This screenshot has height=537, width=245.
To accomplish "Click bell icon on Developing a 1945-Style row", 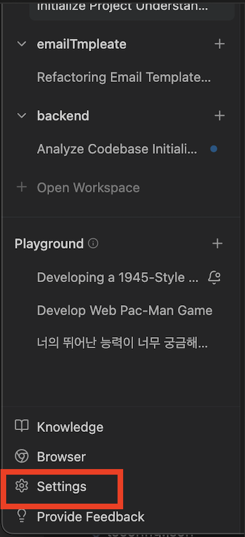I will [x=214, y=277].
